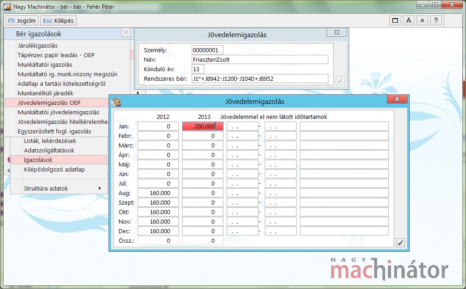466x289 pixels.
Task: Open help with the question mark icon
Action: pyautogui.click(x=436, y=20)
